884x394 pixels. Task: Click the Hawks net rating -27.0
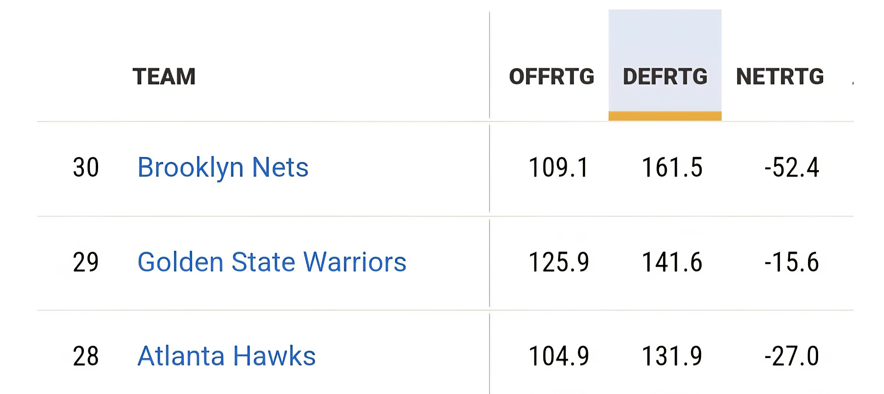tap(791, 356)
